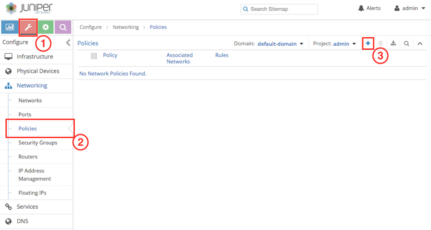Screen dimensions: 431x230
Task: Expand the Services menu item
Action: 36,207
